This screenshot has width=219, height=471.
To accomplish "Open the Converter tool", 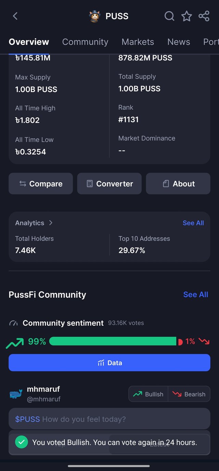I will (x=109, y=184).
